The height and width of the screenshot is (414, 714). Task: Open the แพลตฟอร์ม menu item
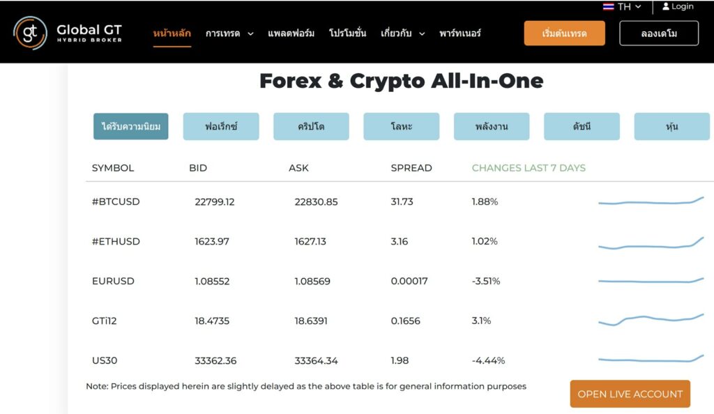291,33
